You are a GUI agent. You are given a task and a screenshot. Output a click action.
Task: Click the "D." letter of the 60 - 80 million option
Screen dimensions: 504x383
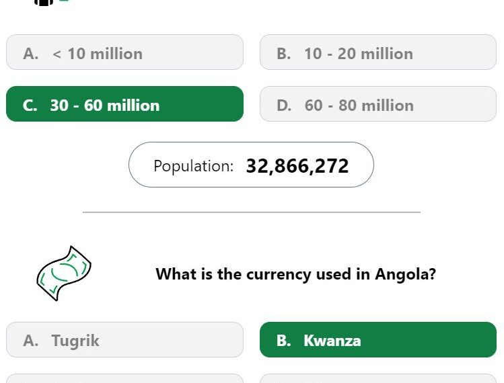coord(284,105)
